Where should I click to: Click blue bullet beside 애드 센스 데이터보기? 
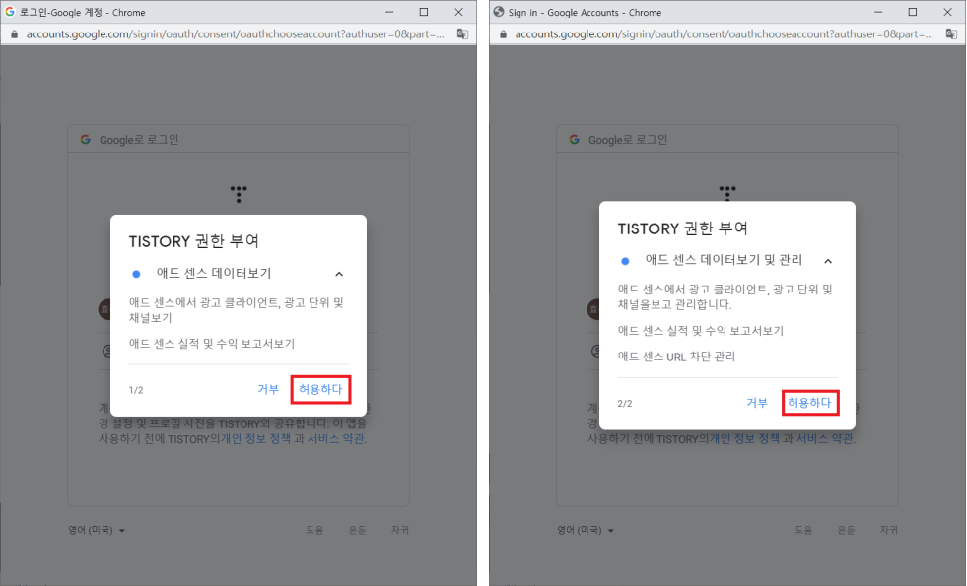(136, 274)
